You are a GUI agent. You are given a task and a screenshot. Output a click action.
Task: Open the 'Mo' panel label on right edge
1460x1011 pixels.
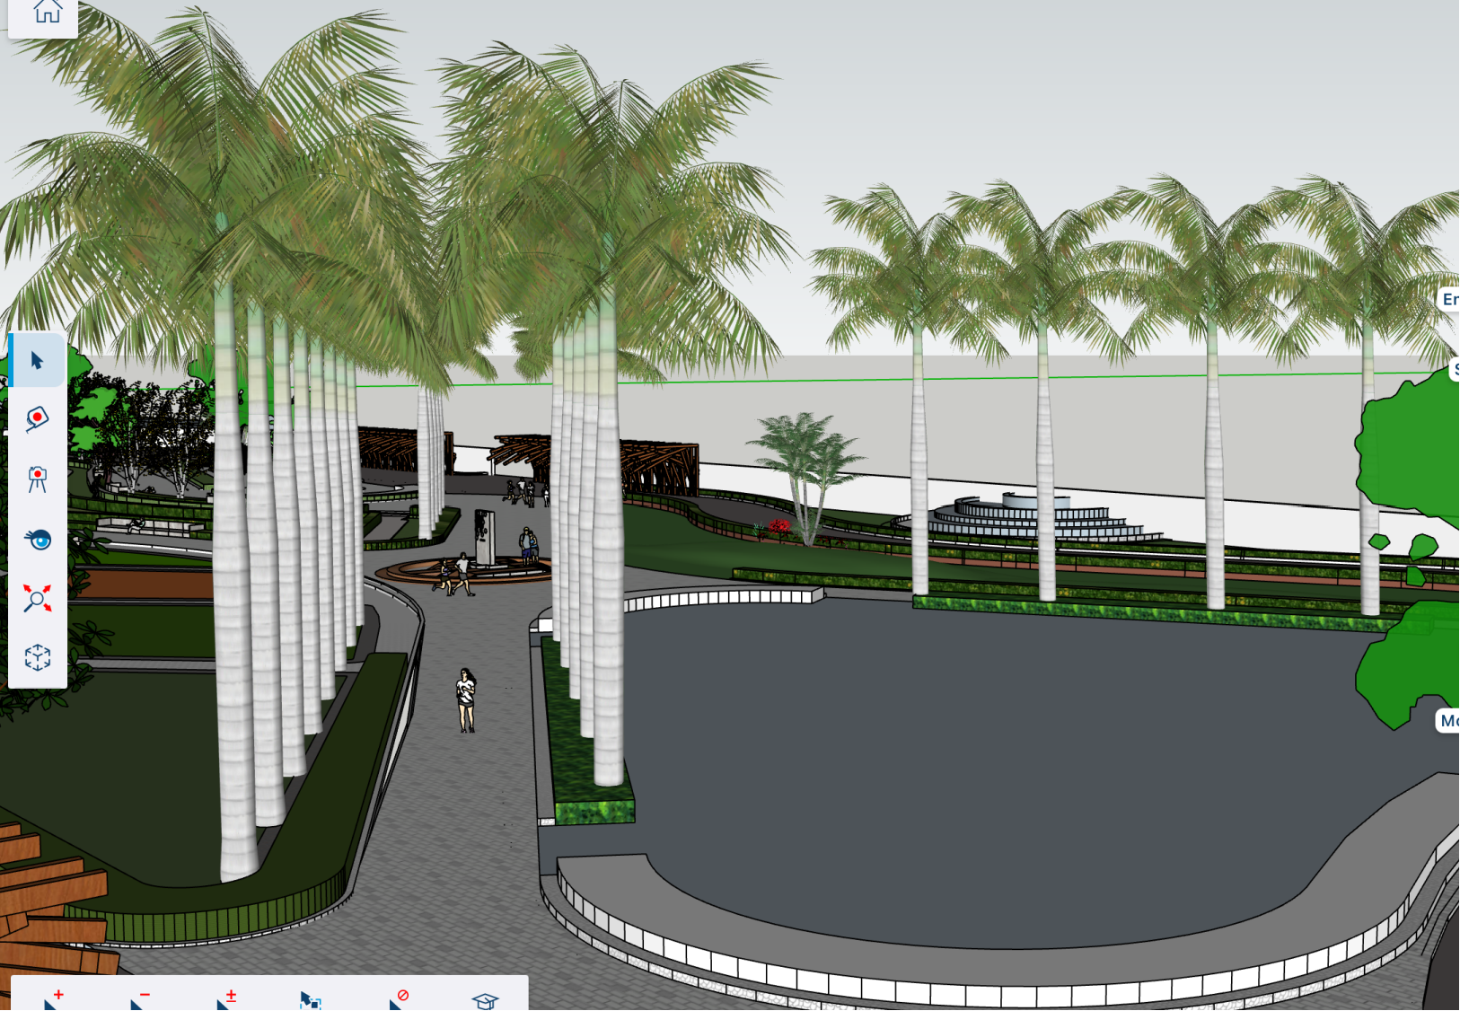[1447, 720]
